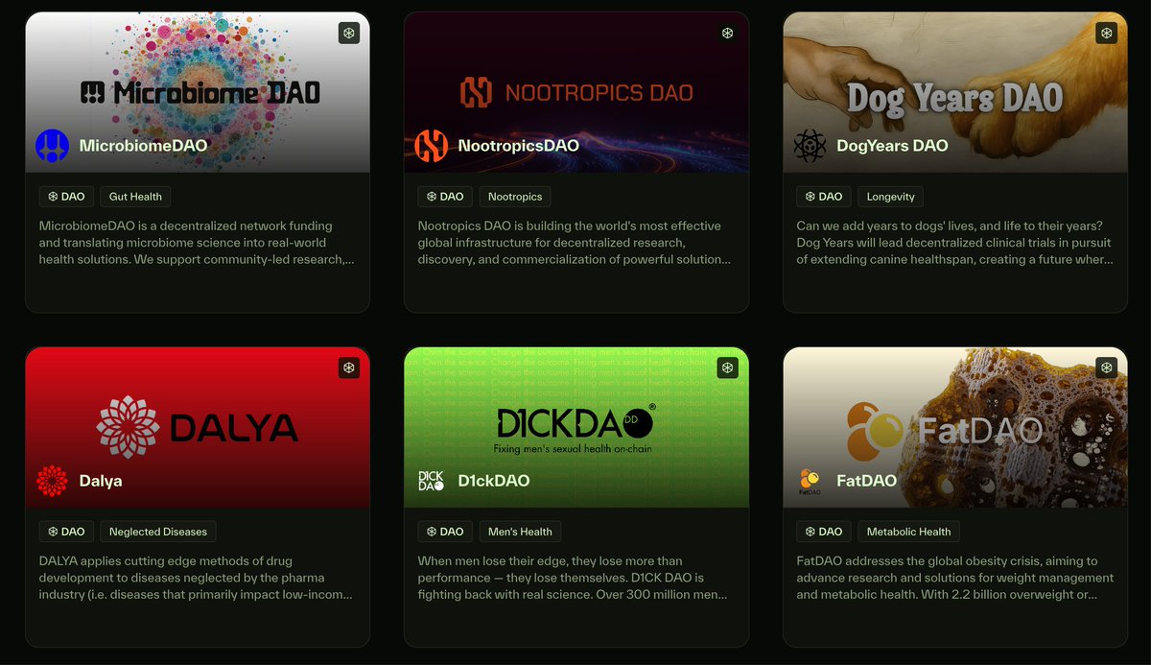Select the DogYears DAO atom avatar
The width and height of the screenshot is (1151, 665).
(810, 146)
